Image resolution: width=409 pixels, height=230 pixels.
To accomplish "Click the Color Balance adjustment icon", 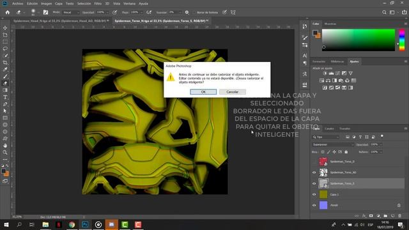I will [328, 80].
